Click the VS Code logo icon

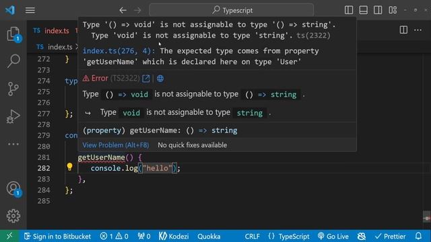click(10, 10)
